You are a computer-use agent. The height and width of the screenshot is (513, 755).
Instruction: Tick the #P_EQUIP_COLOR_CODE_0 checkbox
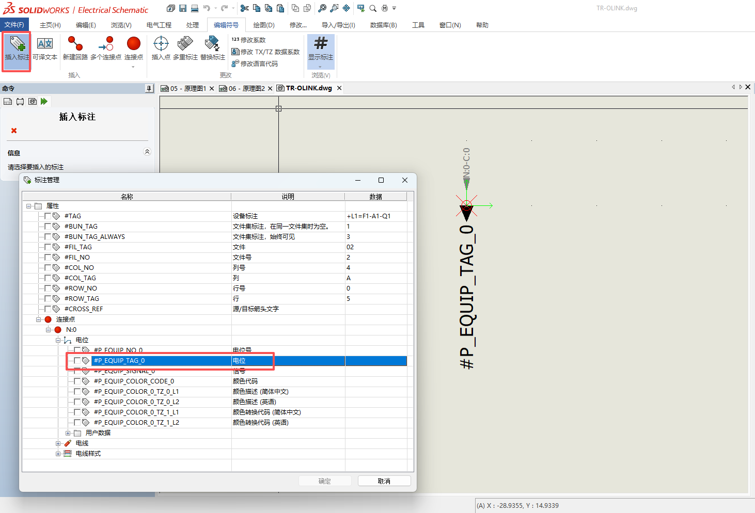(x=77, y=381)
